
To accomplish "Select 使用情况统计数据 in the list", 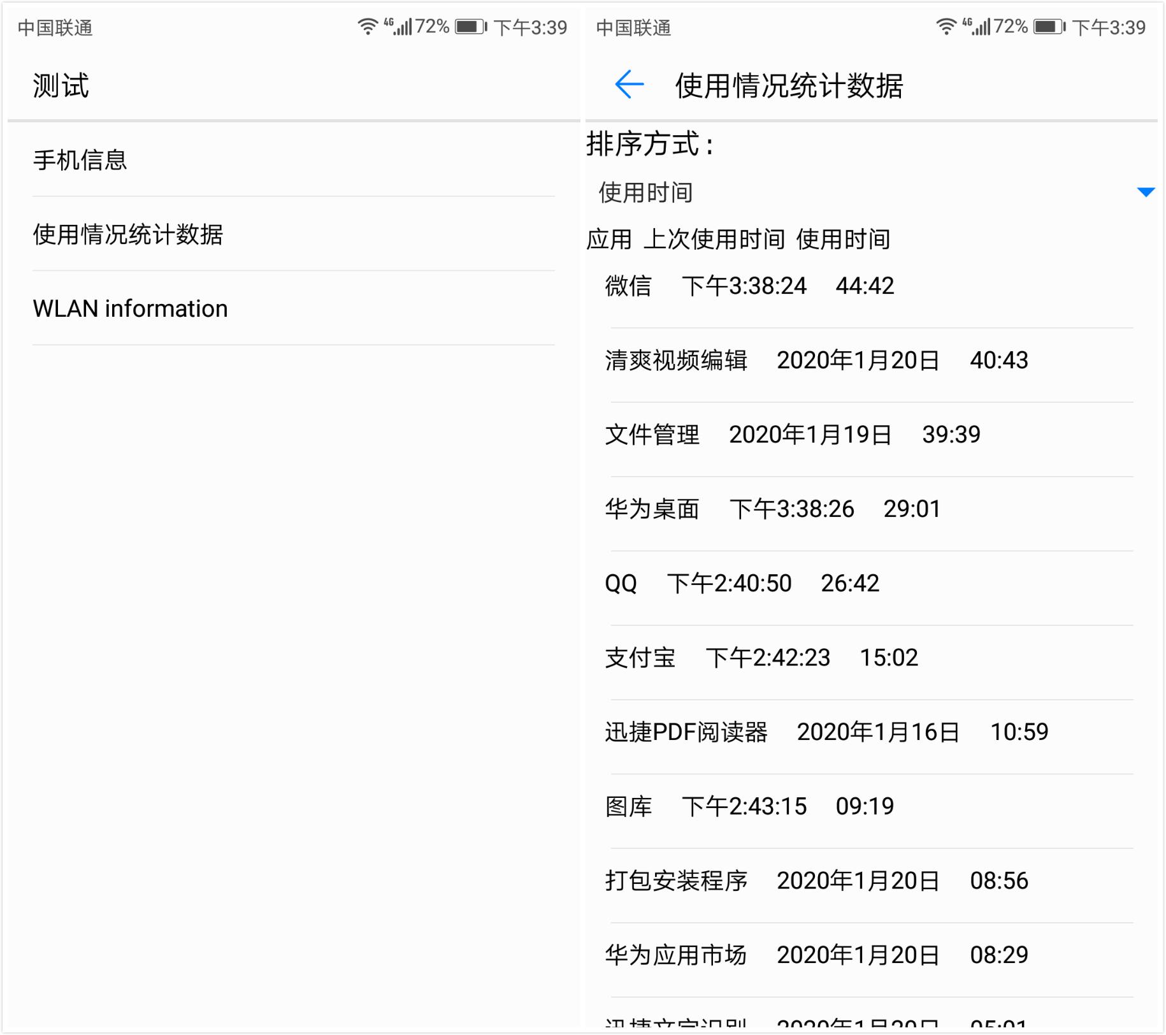I will tap(130, 235).
